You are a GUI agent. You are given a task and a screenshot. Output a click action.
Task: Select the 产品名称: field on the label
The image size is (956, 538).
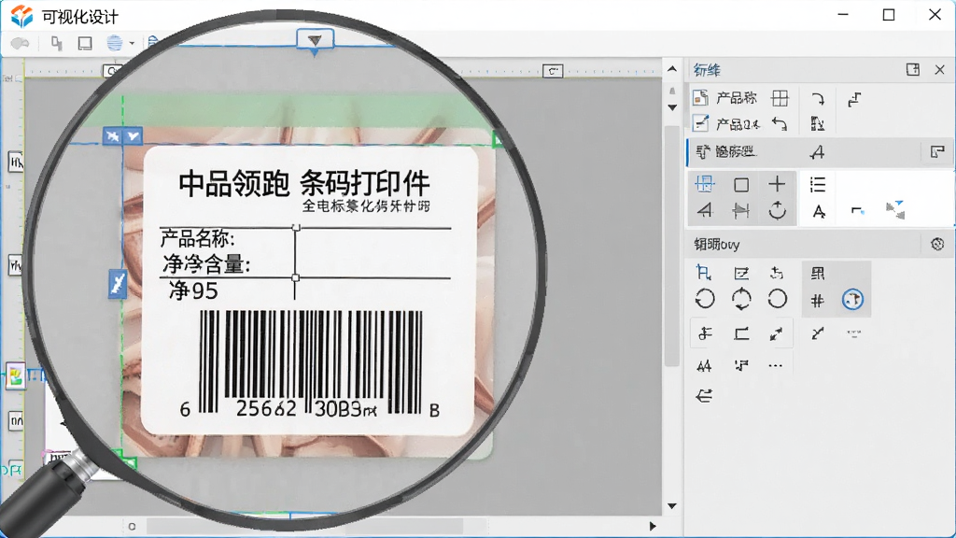198,239
